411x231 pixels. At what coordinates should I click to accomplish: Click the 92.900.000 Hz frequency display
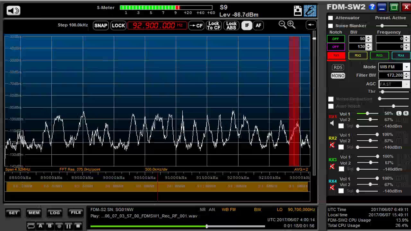point(157,26)
